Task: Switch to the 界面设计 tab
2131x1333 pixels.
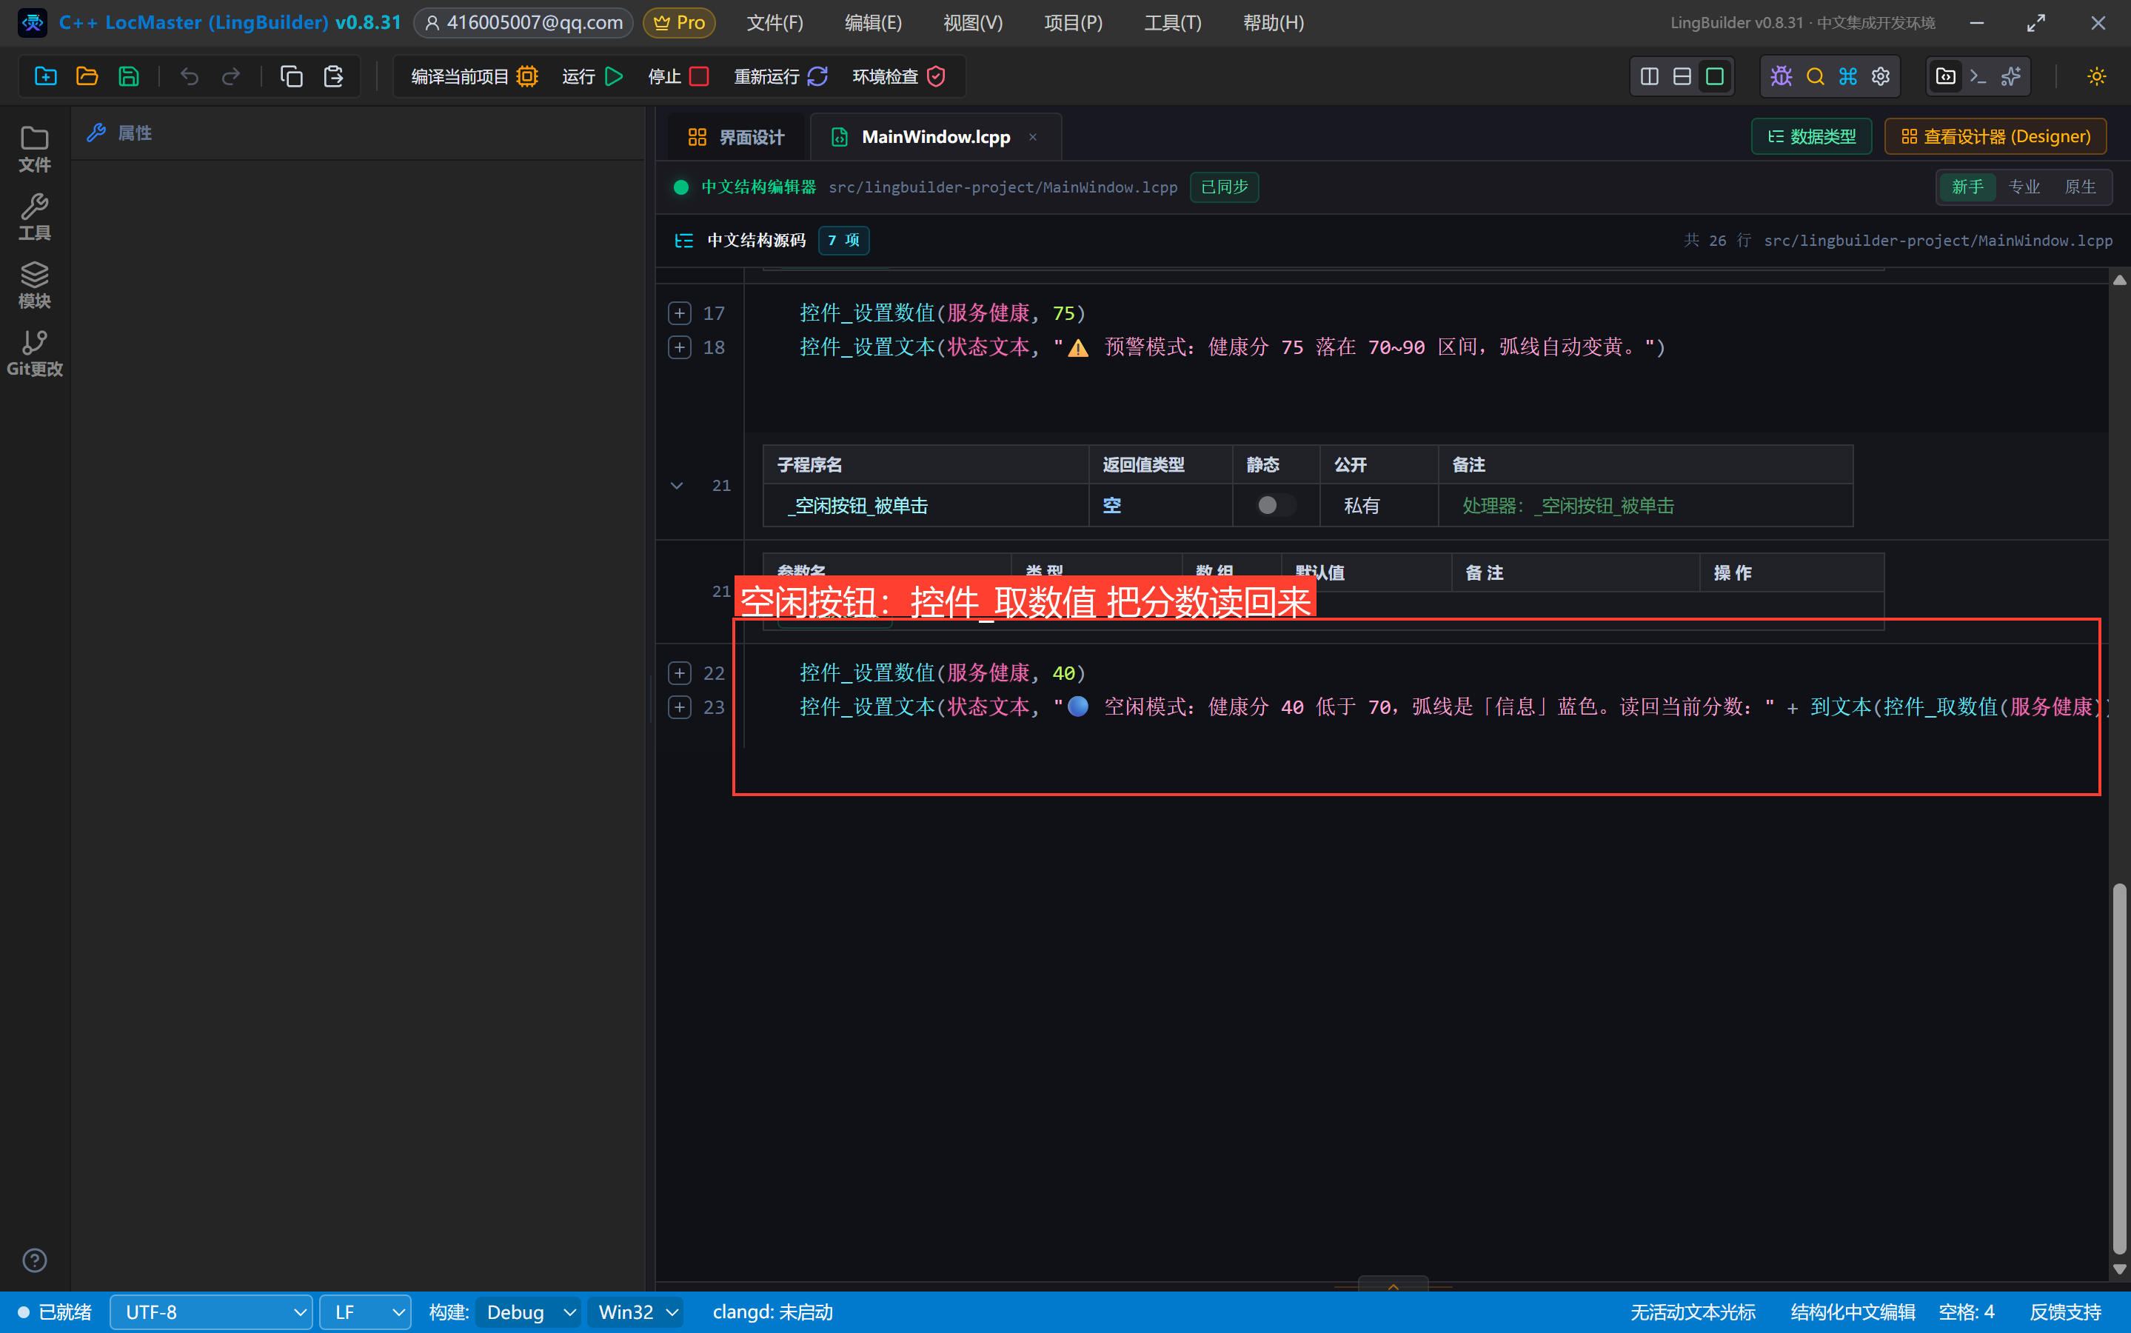Action: (x=736, y=137)
